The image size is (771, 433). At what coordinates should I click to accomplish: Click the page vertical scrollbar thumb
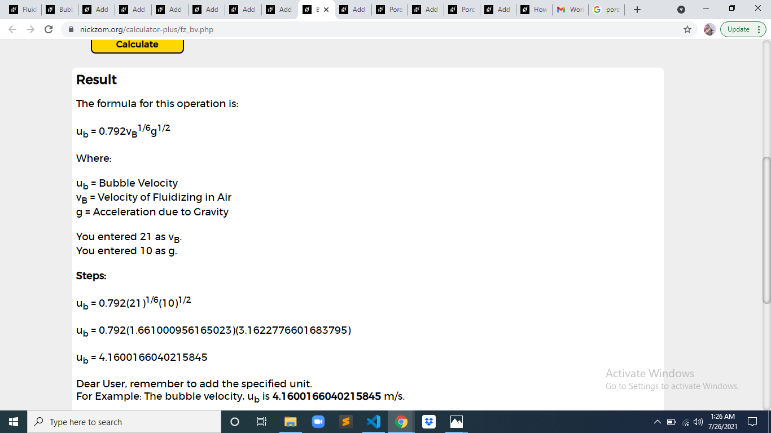(x=766, y=230)
